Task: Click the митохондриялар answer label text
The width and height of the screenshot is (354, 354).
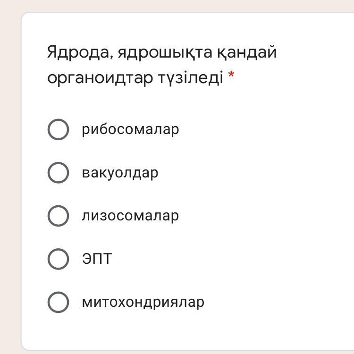Action: [143, 302]
